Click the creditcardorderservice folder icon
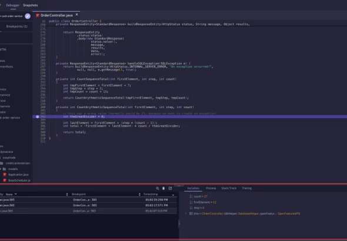Screen dimensions: 347x241 pos(2,163)
